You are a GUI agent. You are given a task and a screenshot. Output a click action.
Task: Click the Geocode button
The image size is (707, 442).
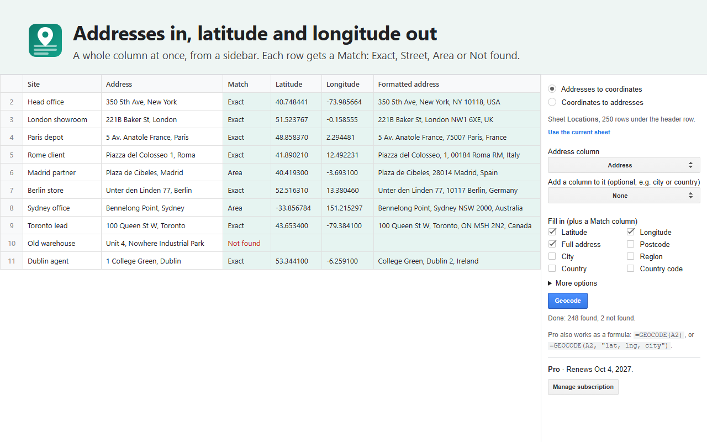567,301
